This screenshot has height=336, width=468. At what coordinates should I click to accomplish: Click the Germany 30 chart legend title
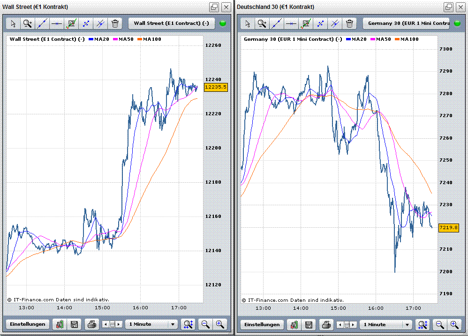coord(293,39)
